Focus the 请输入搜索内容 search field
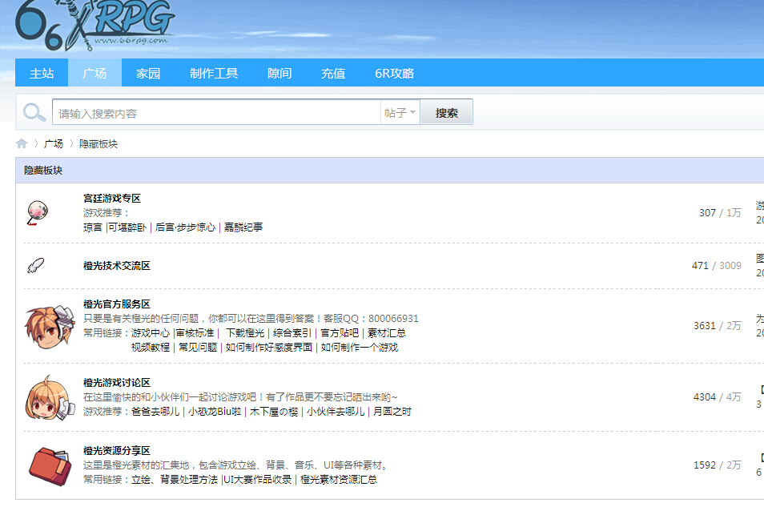 pos(216,113)
